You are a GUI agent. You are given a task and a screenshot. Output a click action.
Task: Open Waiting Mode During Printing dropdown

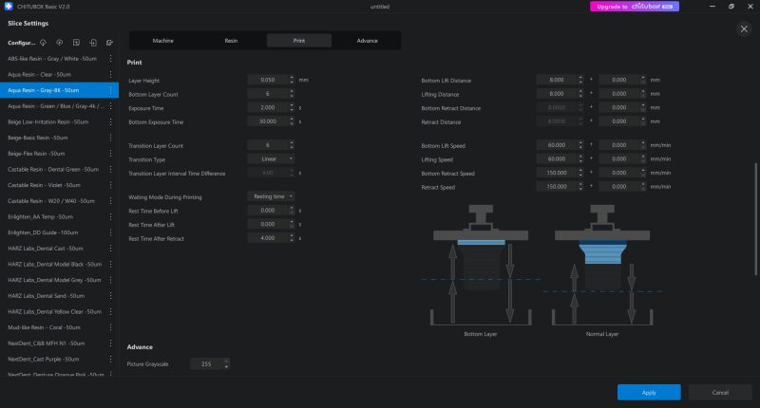pyautogui.click(x=271, y=196)
